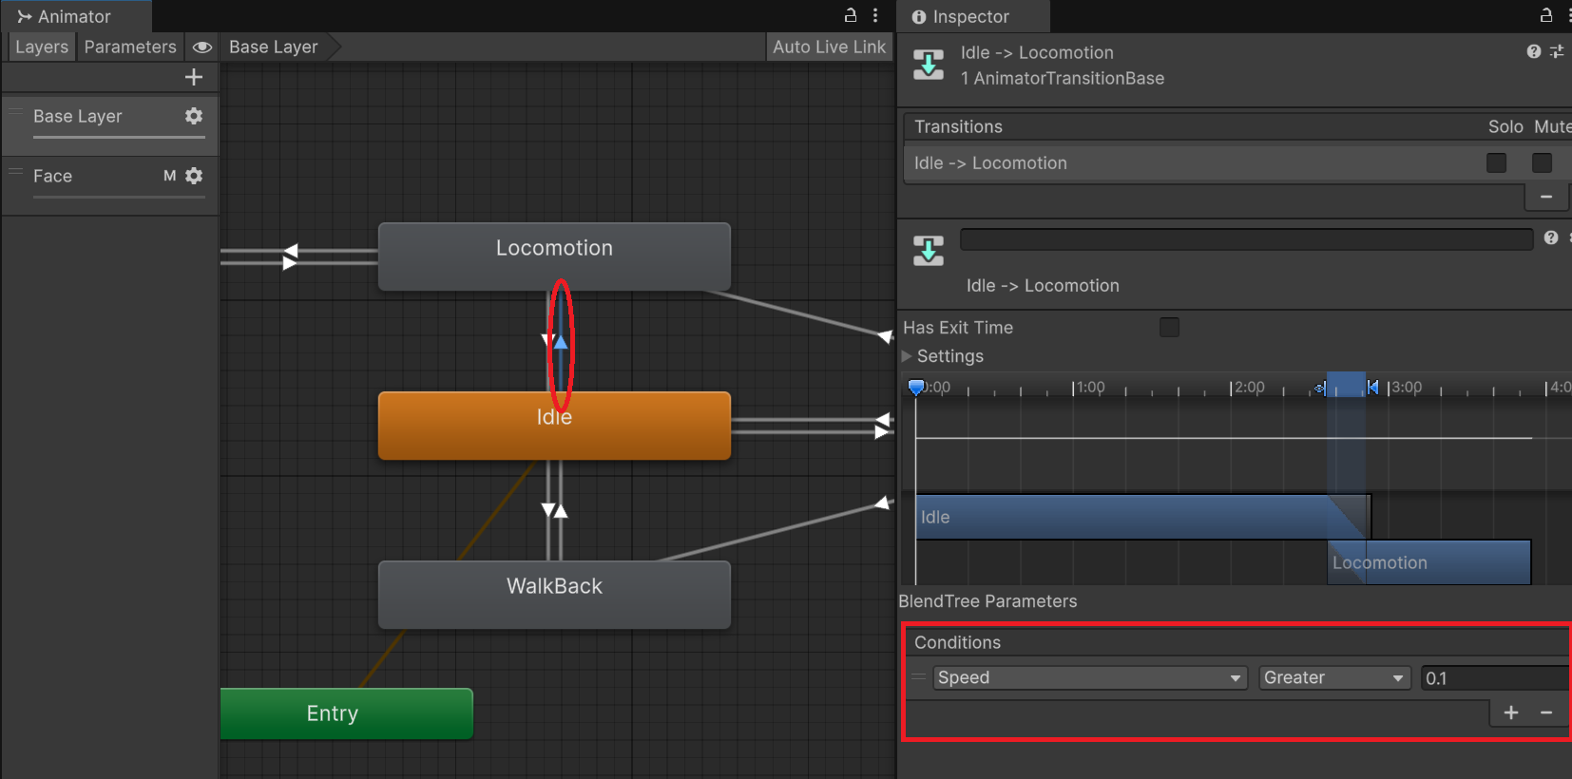Enable Has Exit Time checkbox
1572x779 pixels.
(x=1169, y=328)
